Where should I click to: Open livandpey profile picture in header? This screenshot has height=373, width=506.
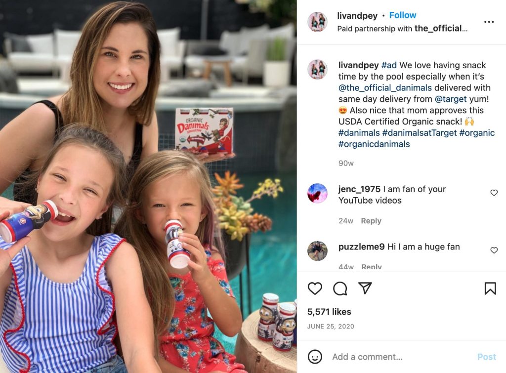pyautogui.click(x=318, y=22)
